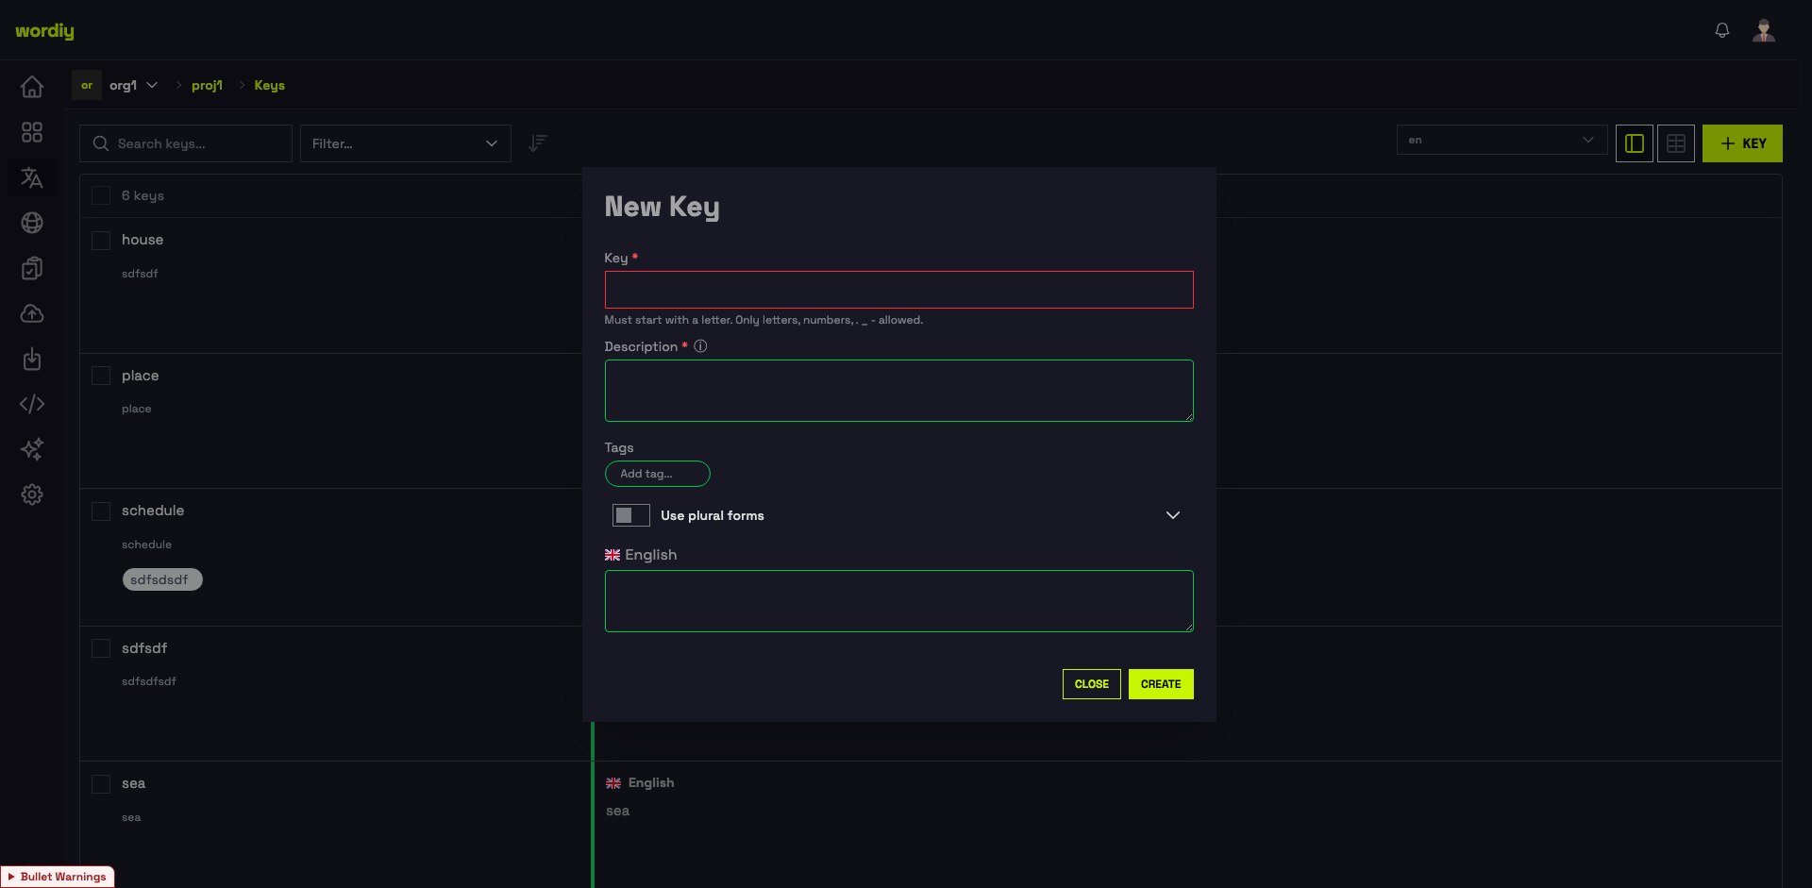Screen dimensions: 1812x888
Task: Open the translations icon in sidebar
Action: click(32, 177)
